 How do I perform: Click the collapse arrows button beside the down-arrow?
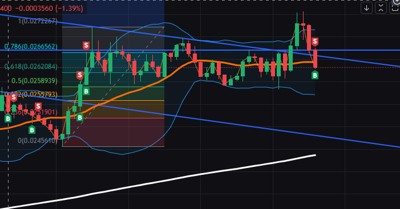coord(381,8)
